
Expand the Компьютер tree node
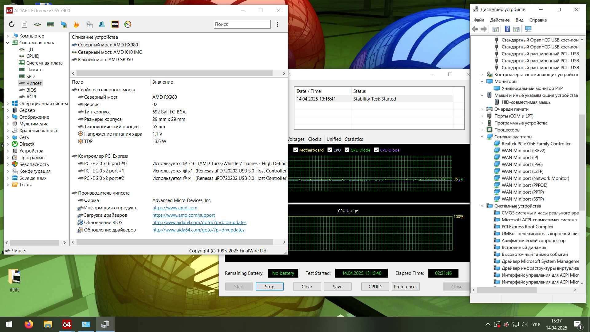(x=8, y=36)
